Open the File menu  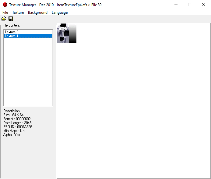5,13
